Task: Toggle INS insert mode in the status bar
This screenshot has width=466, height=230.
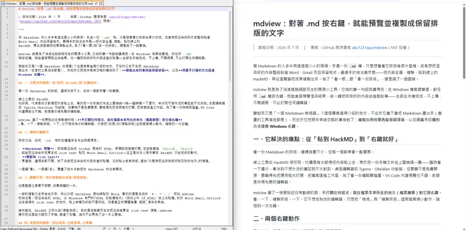Action: [224, 229]
